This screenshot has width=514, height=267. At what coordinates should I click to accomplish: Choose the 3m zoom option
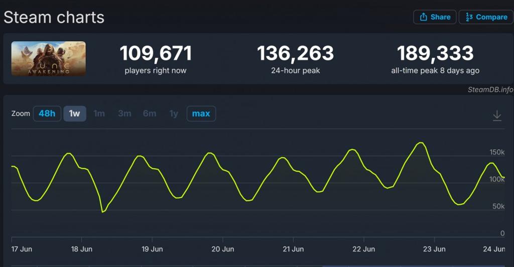(124, 114)
